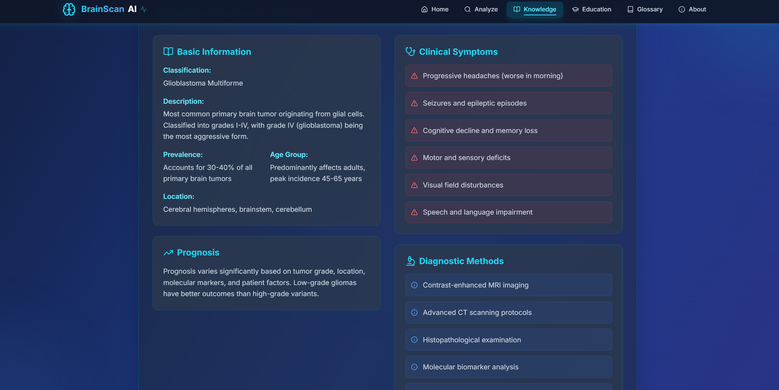Select Seizures and epileptic episodes item

(x=508, y=103)
